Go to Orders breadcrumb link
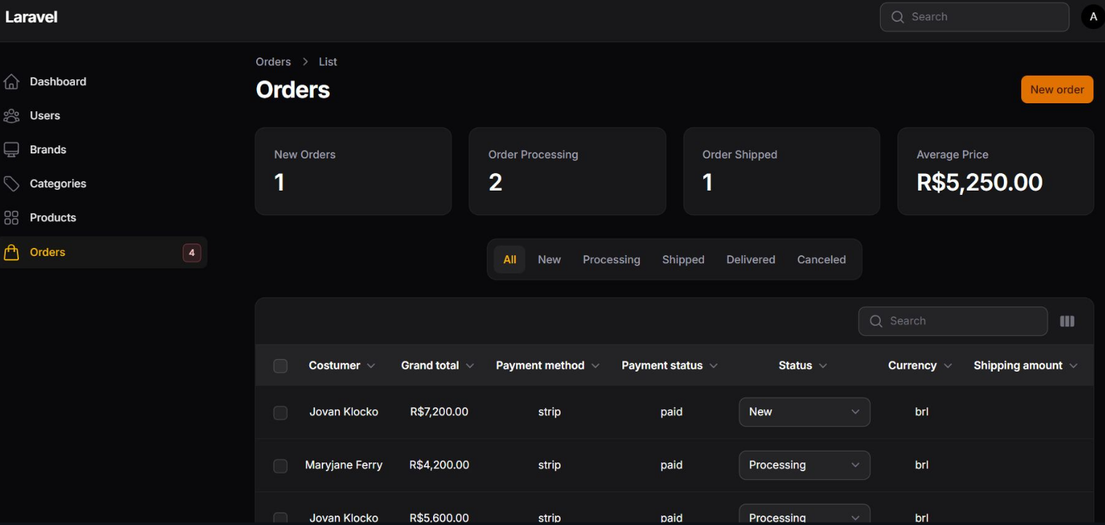The image size is (1105, 525). click(273, 62)
